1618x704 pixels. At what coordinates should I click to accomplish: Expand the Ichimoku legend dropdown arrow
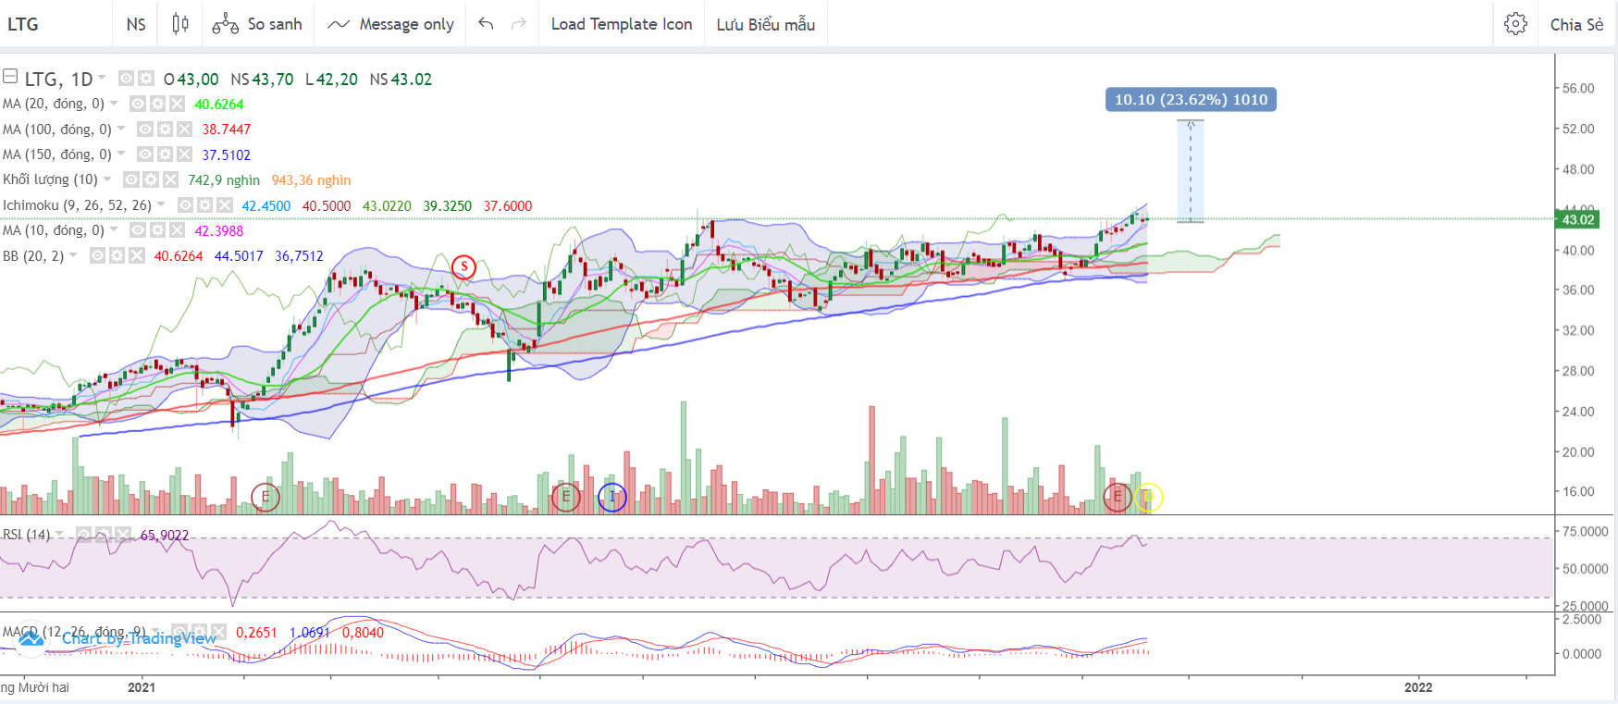(162, 204)
